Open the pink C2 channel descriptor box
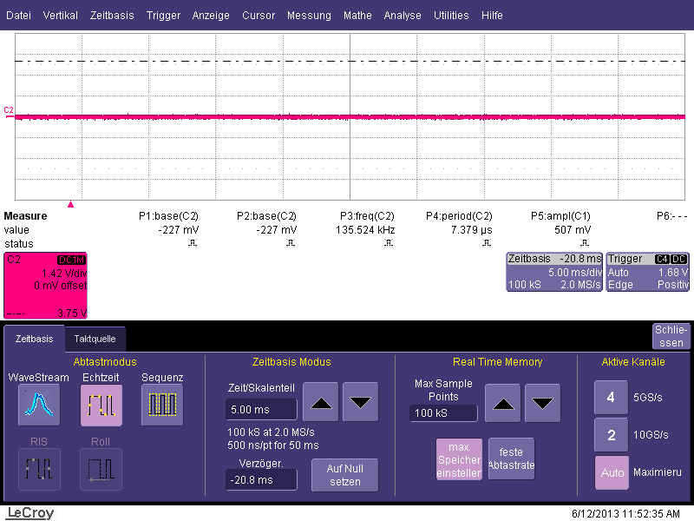 point(46,286)
